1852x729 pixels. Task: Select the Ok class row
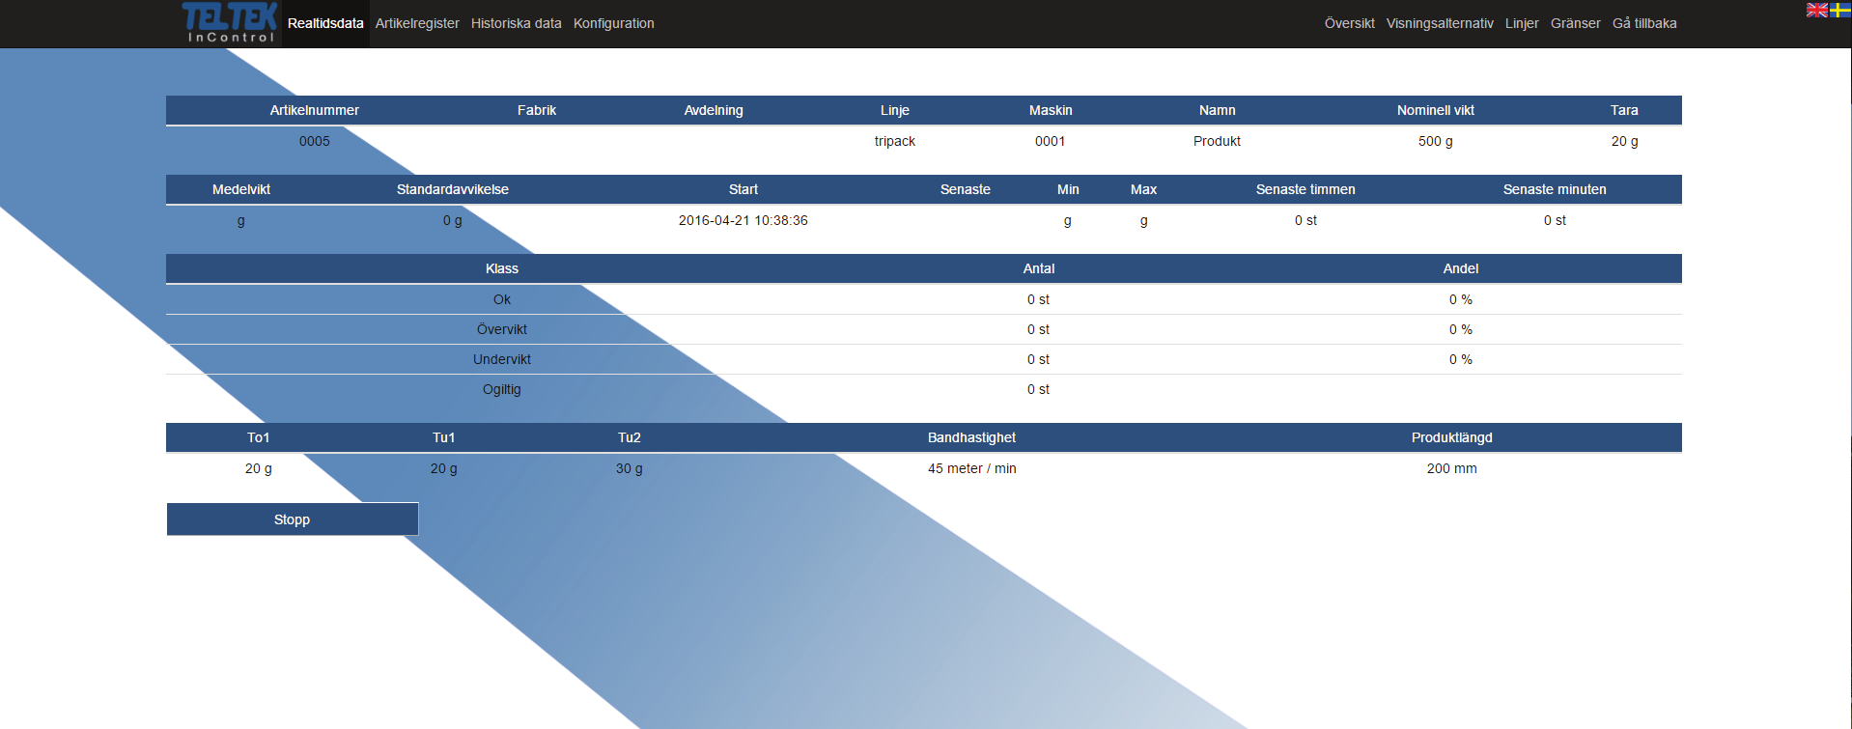(x=924, y=299)
